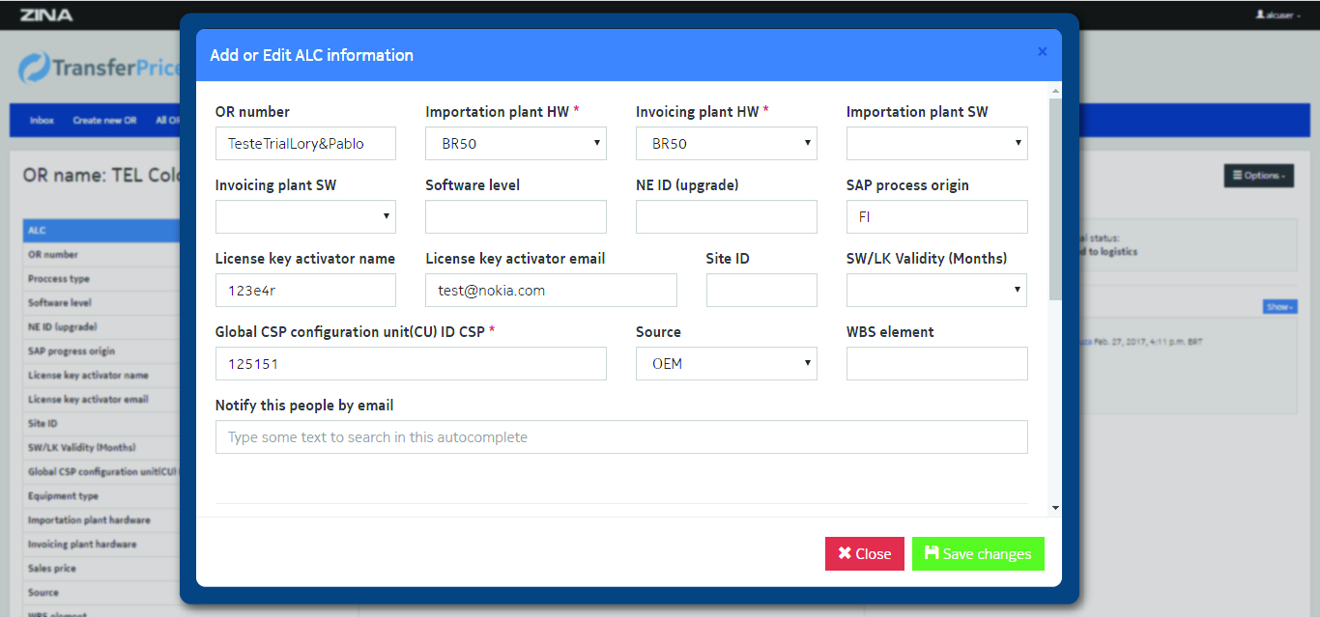Open the Importation plant SW dropdown
Image resolution: width=1320 pixels, height=617 pixels.
pyautogui.click(x=936, y=144)
